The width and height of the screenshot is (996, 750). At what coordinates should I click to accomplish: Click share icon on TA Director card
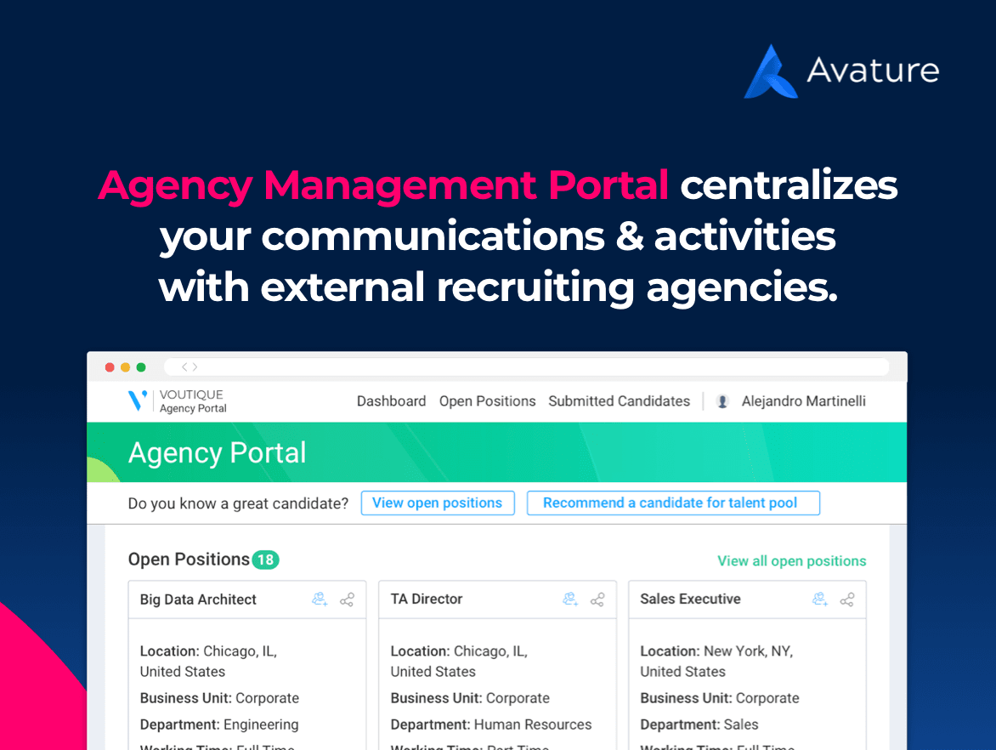click(597, 599)
